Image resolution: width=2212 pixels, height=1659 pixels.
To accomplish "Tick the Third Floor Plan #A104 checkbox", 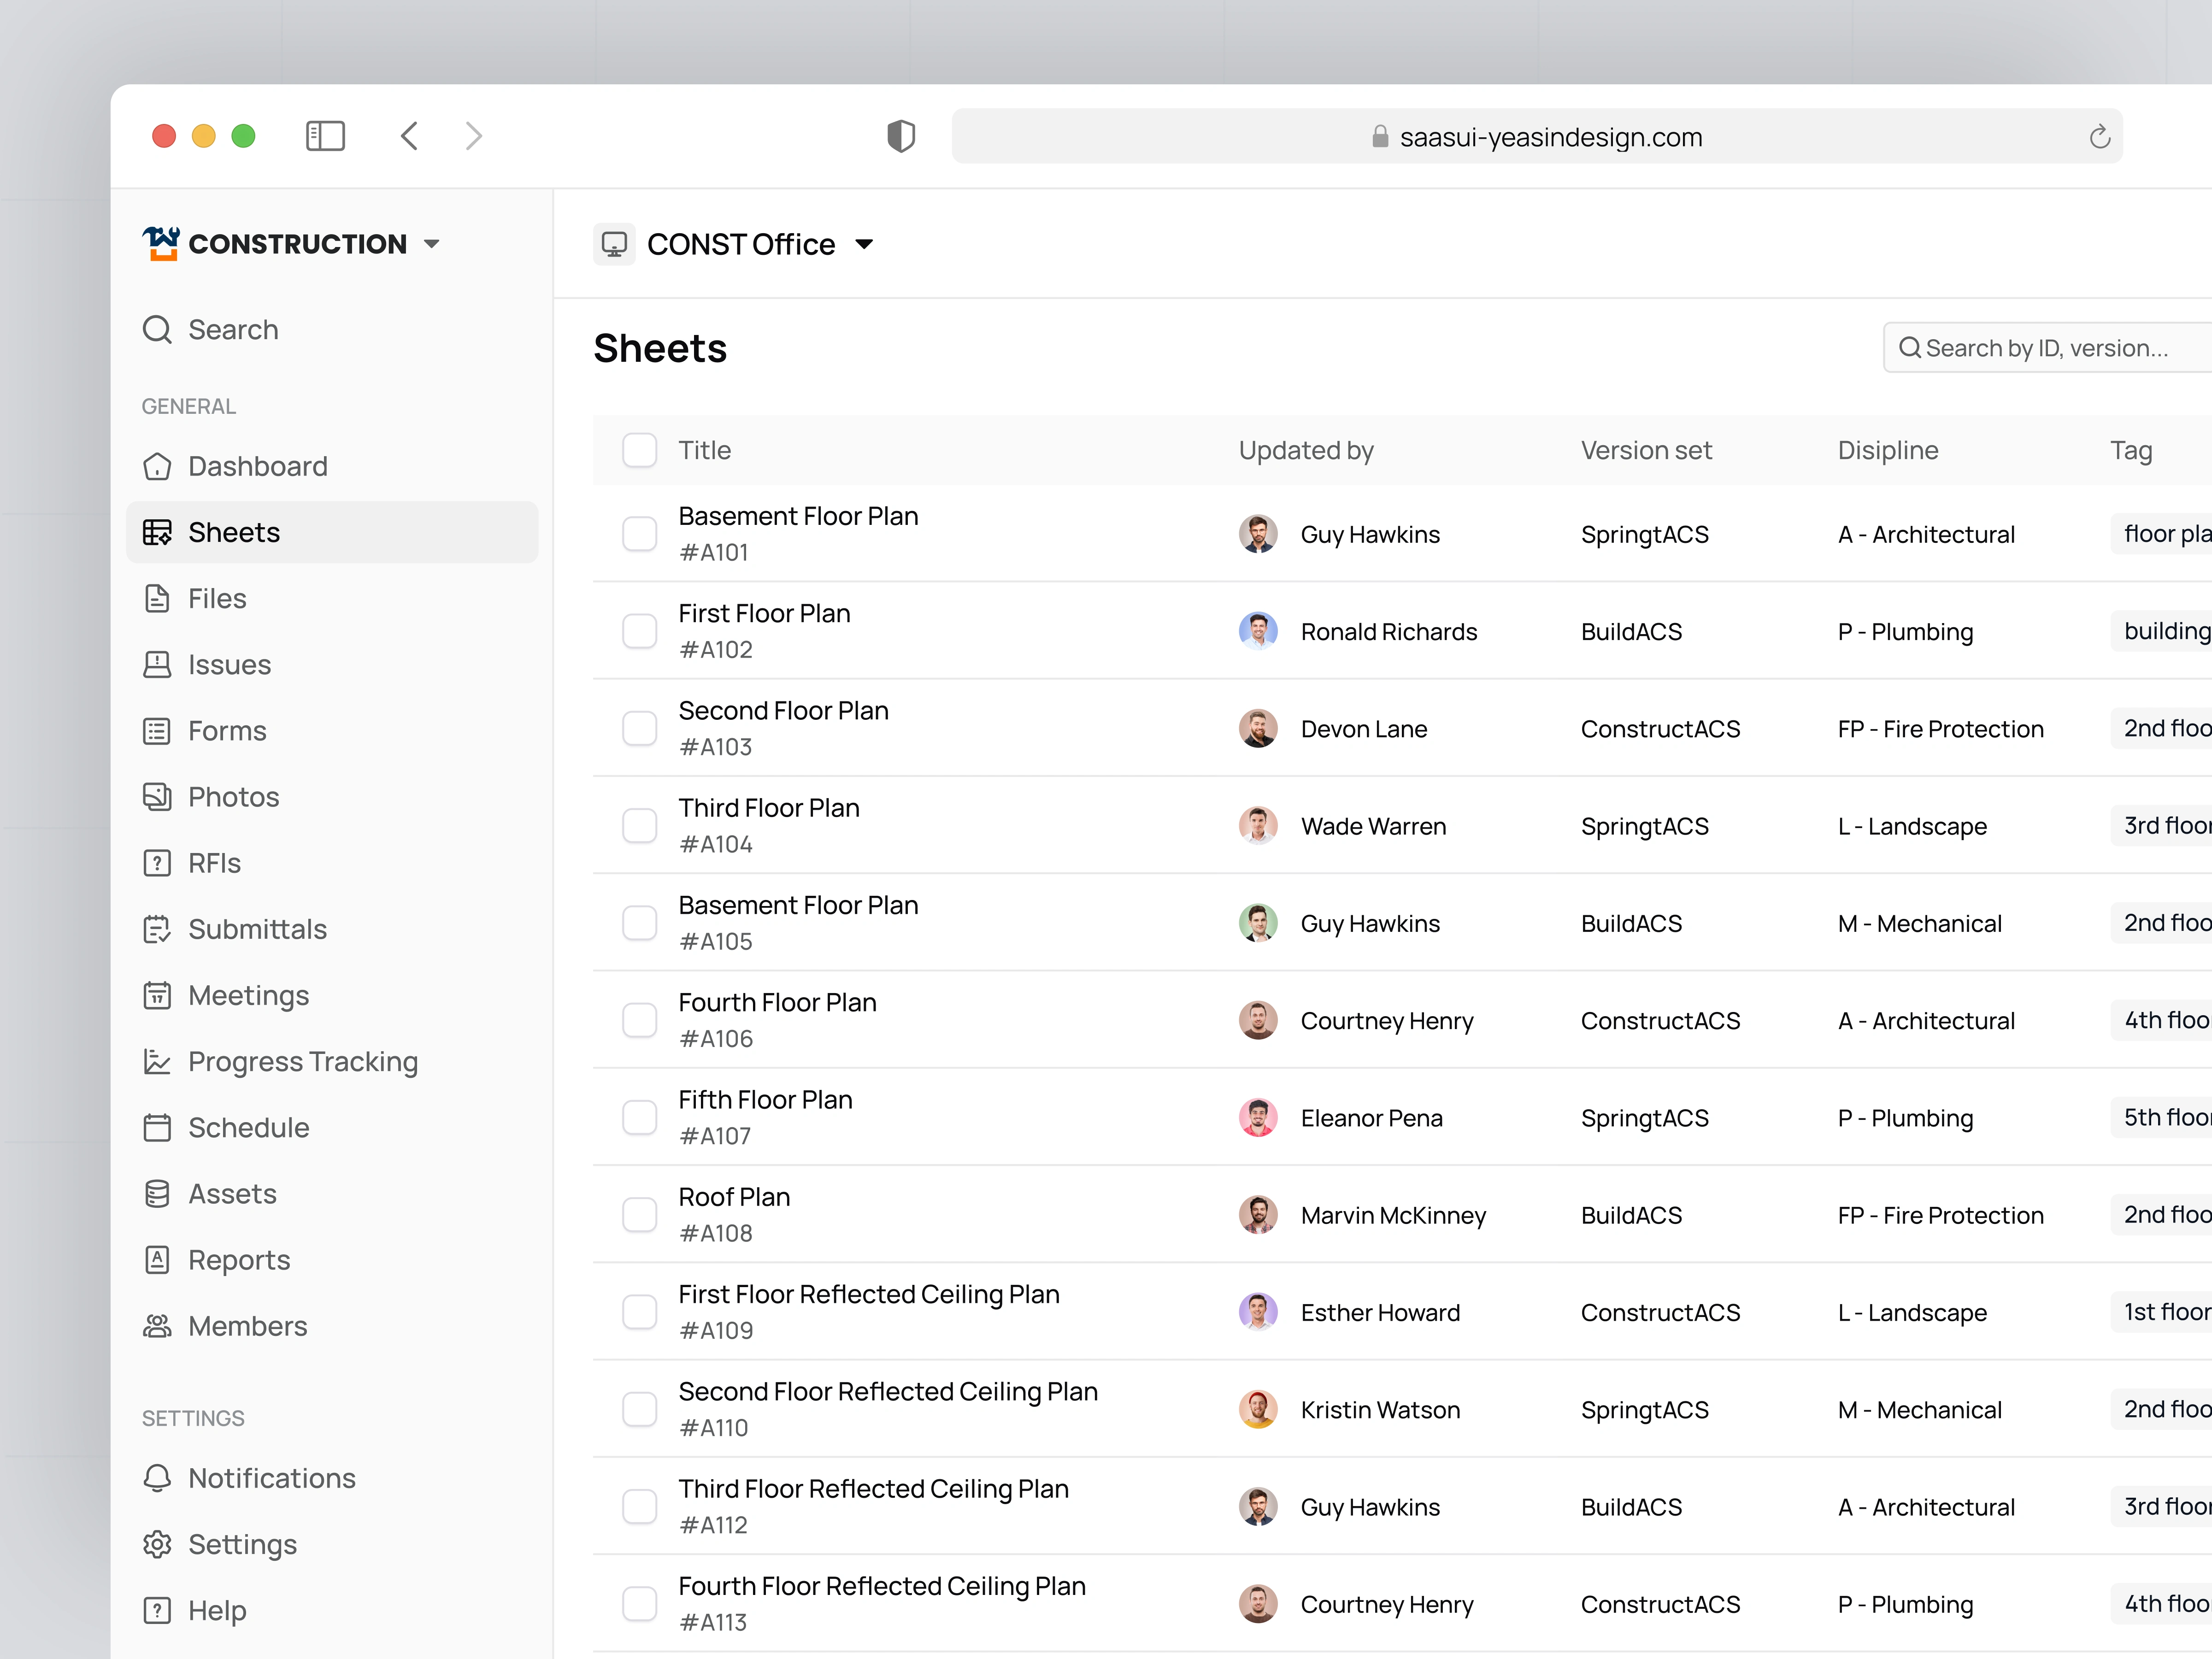I will (639, 826).
